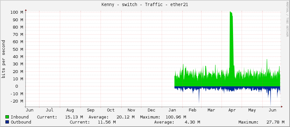Click the 'Aug' x-axis label
Image resolution: width=290 pixels, height=127 pixels.
[70, 110]
